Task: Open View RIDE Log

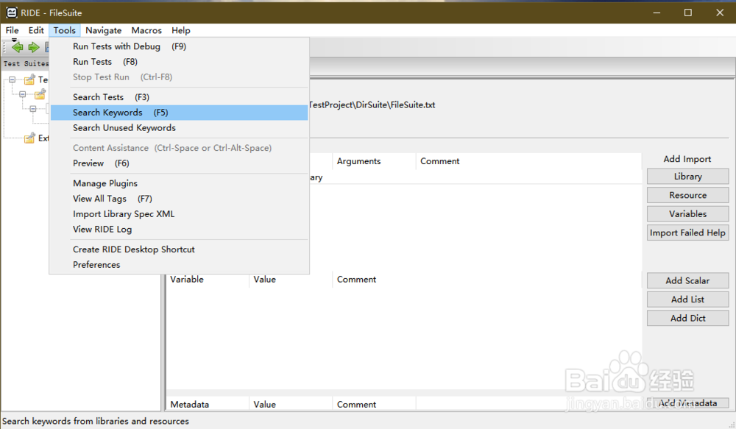Action: pos(179,230)
